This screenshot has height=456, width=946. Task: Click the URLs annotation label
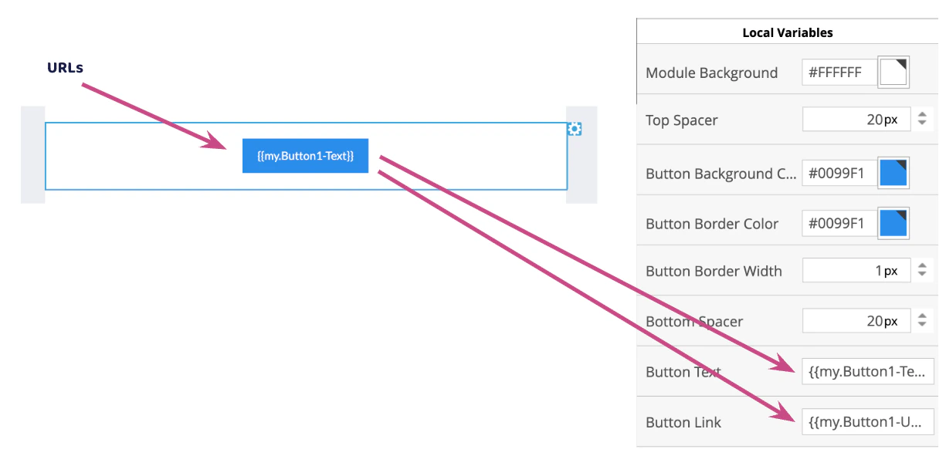(x=64, y=67)
